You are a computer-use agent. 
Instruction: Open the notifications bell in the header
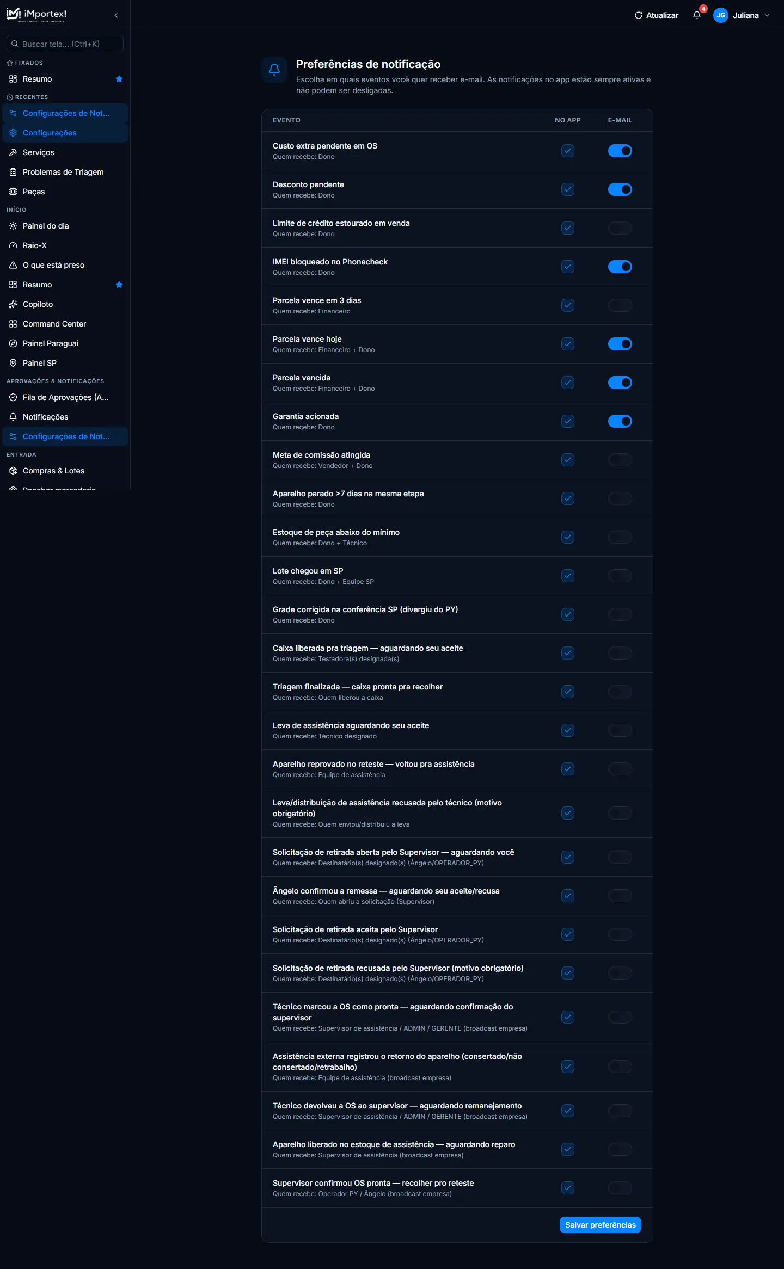(697, 15)
